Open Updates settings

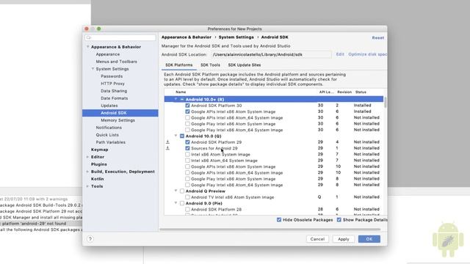pyautogui.click(x=109, y=106)
